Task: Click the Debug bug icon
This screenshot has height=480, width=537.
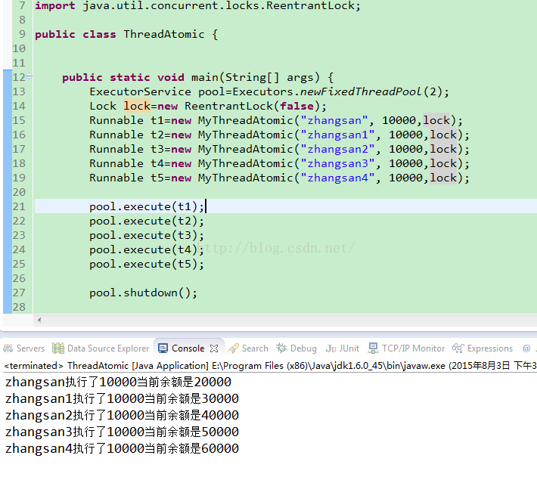Action: pyautogui.click(x=281, y=348)
